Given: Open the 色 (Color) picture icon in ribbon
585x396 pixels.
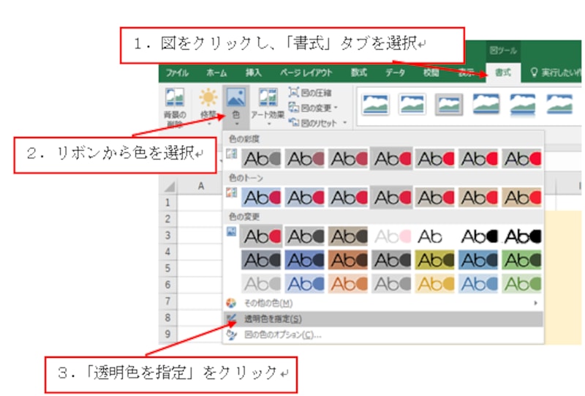Looking at the screenshot, I should [235, 98].
